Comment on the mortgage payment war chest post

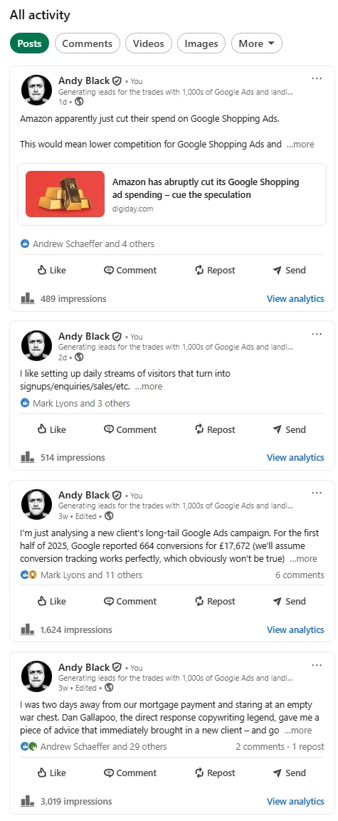pos(130,773)
